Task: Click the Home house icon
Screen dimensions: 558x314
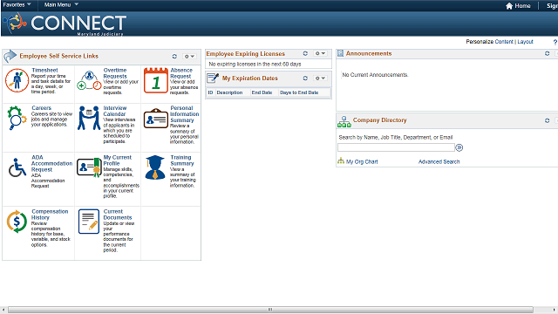Action: click(x=509, y=6)
